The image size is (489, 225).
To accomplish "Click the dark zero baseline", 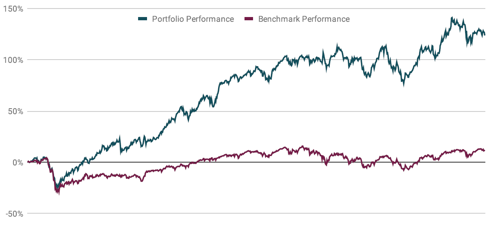I will click(x=244, y=163).
